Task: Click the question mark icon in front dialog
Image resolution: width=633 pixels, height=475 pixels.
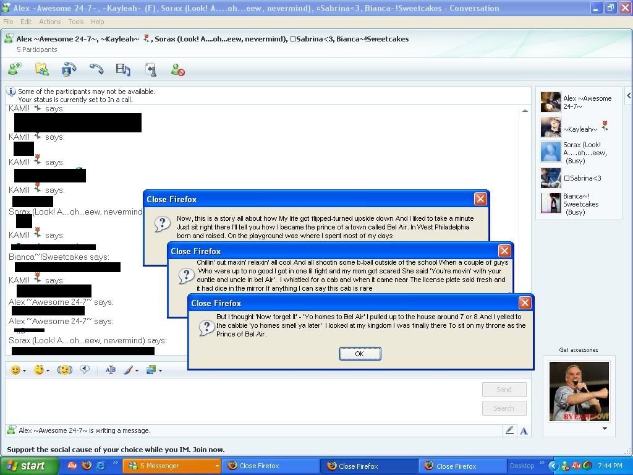Action: pos(206,327)
